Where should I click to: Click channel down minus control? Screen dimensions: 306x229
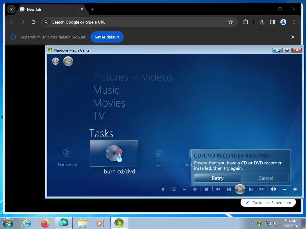184,189
